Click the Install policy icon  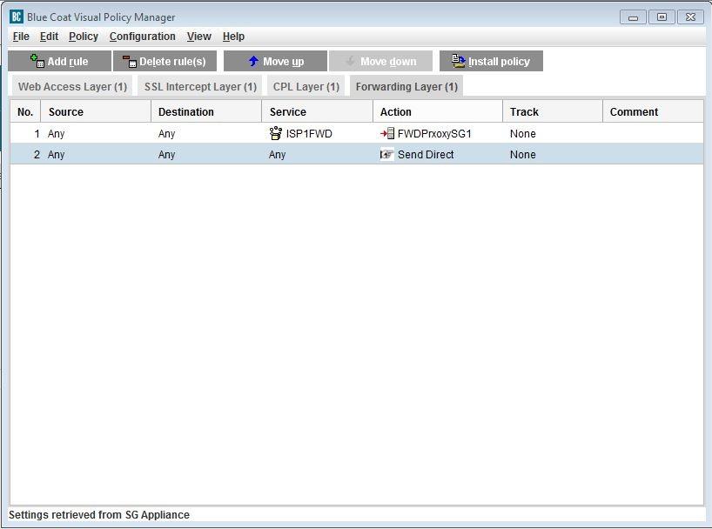pos(458,61)
